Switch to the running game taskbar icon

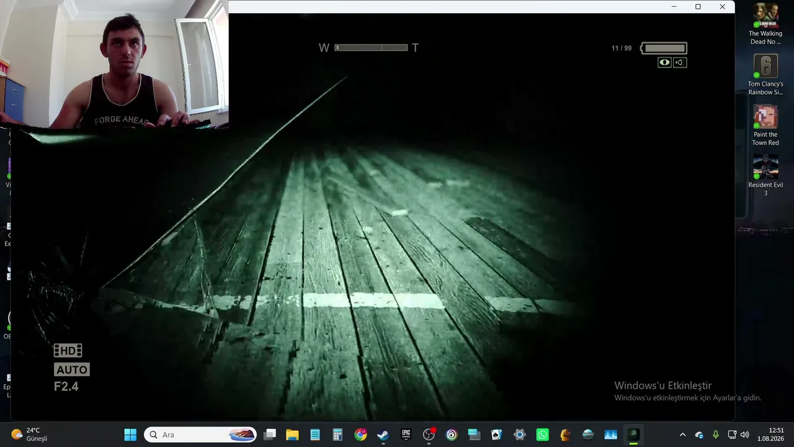pyautogui.click(x=633, y=435)
